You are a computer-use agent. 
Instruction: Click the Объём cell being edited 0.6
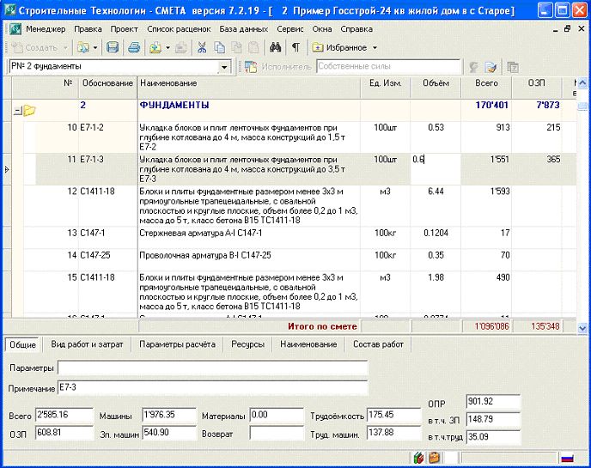[x=436, y=169]
